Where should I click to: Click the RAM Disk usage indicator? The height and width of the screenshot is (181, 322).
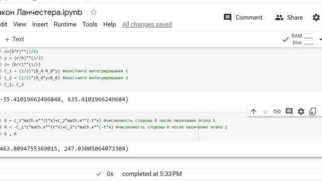point(302,39)
